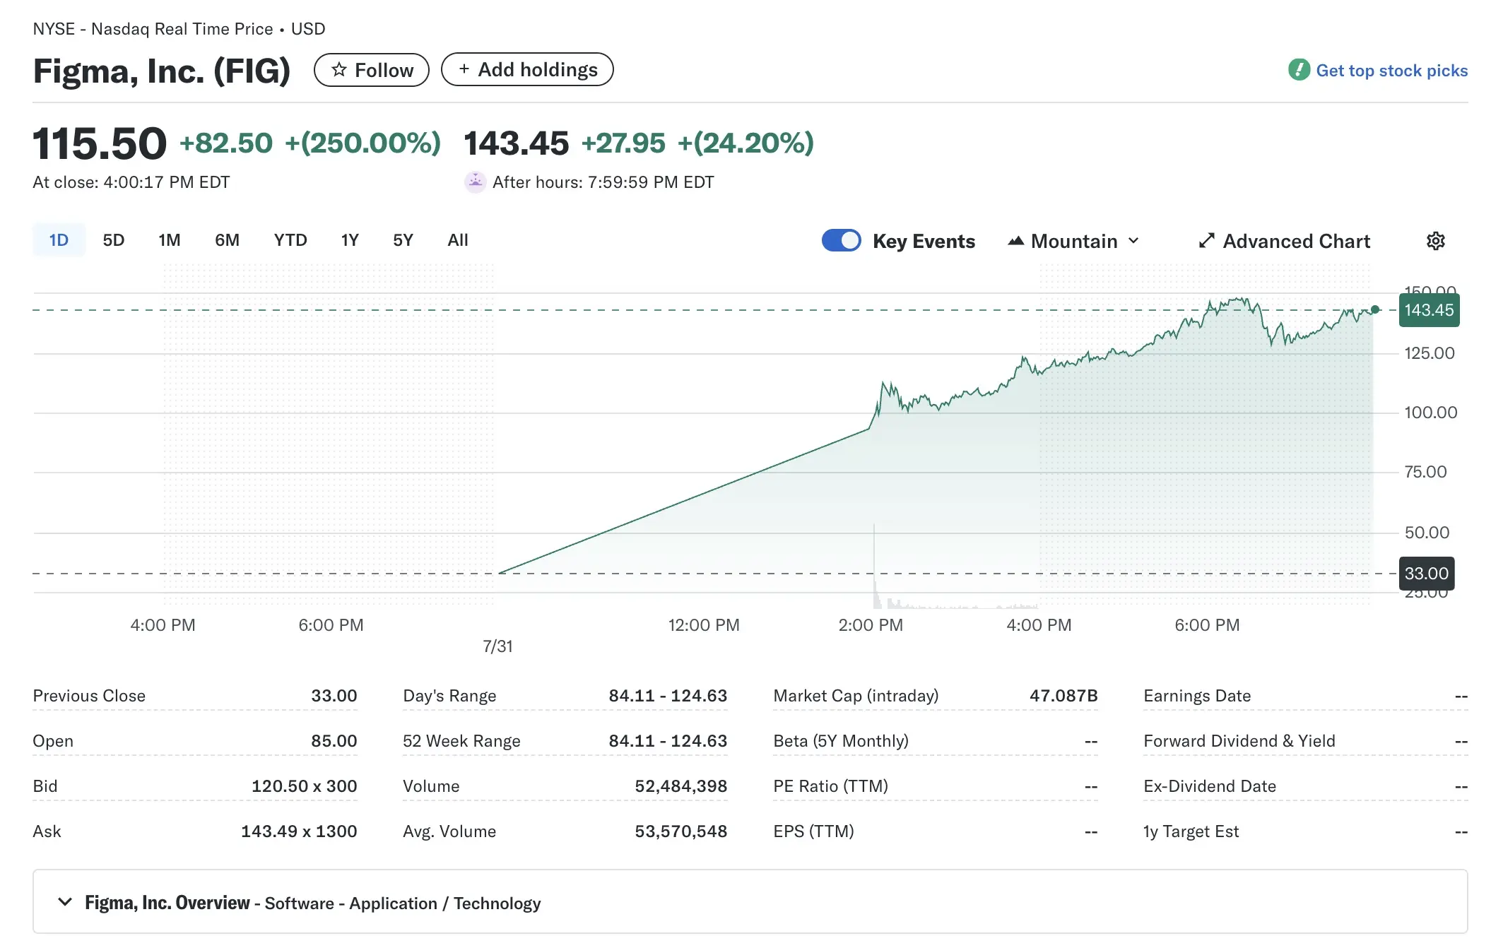The image size is (1491, 948).
Task: Select the 1M range tab
Action: pyautogui.click(x=169, y=240)
